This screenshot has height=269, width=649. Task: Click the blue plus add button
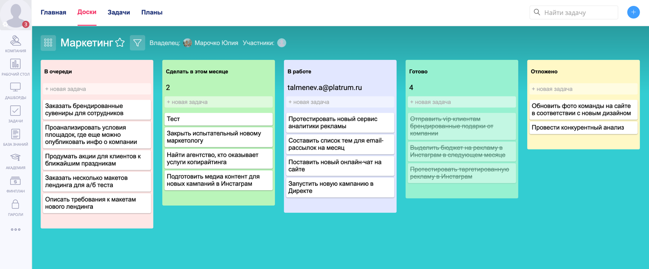click(x=633, y=12)
